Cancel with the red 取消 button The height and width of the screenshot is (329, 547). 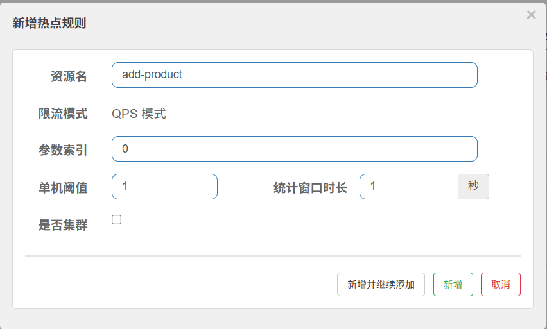pyautogui.click(x=500, y=285)
